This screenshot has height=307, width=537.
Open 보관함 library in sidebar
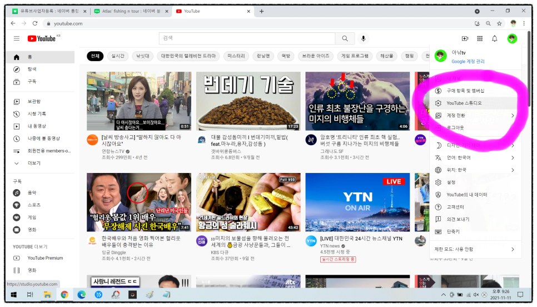(x=41, y=101)
